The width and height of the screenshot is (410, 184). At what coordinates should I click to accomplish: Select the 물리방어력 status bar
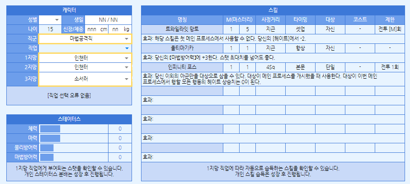pos(47,148)
